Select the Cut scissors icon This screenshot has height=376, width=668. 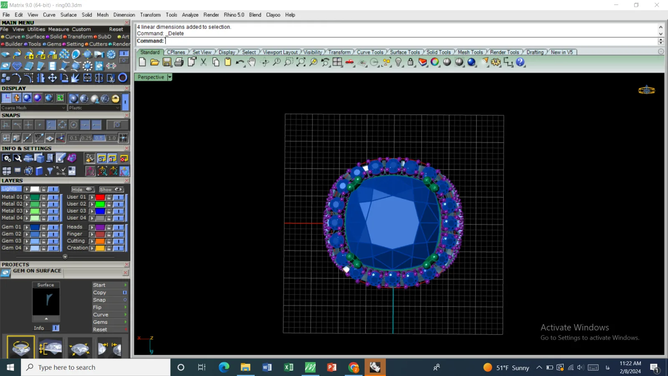pyautogui.click(x=203, y=62)
